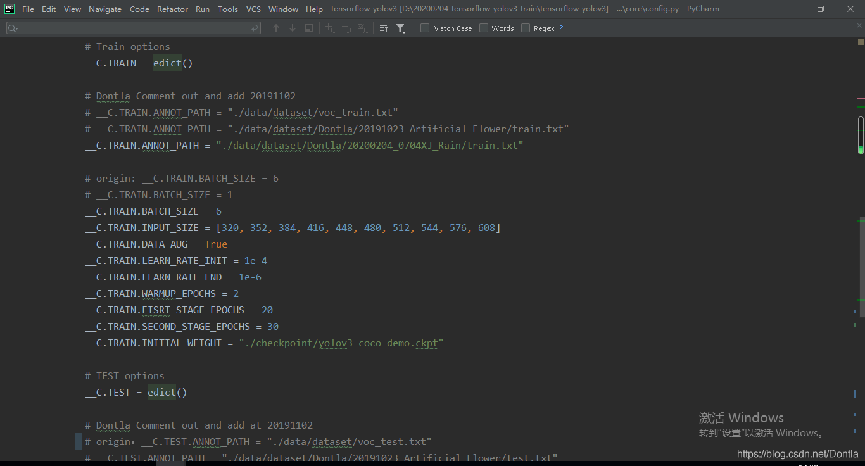The width and height of the screenshot is (865, 466).
Task: Click the regex help question mark
Action: (561, 28)
